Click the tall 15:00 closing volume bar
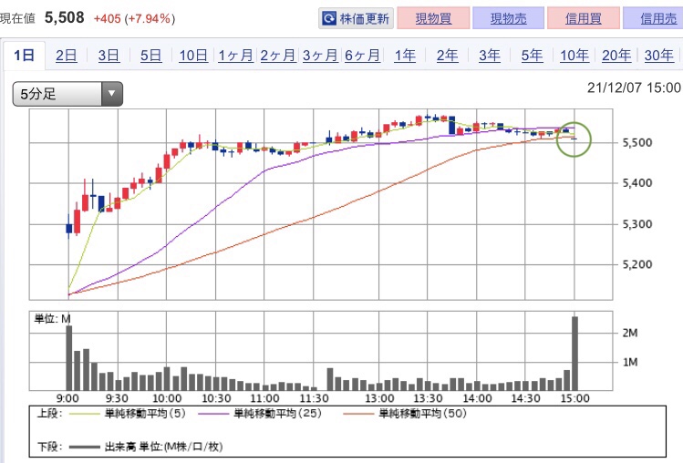 [x=575, y=354]
